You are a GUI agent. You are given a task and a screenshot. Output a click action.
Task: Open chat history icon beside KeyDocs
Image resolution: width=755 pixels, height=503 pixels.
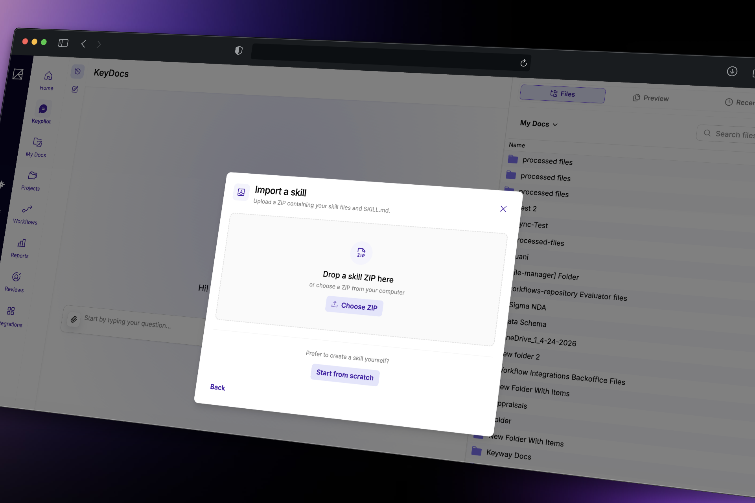pos(78,72)
